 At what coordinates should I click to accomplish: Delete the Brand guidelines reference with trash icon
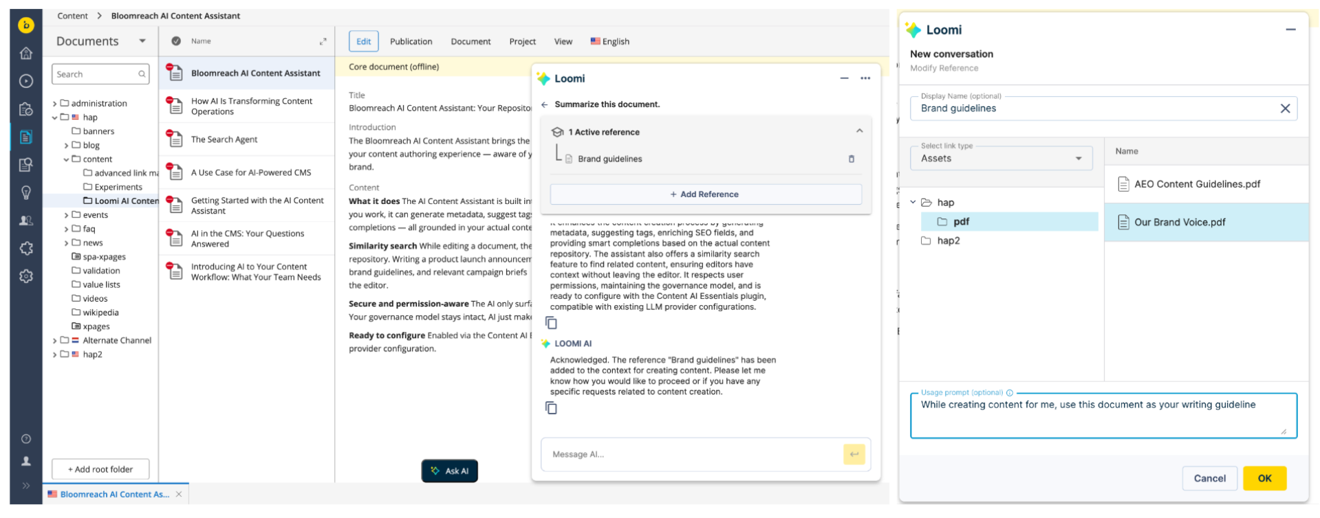(x=851, y=159)
